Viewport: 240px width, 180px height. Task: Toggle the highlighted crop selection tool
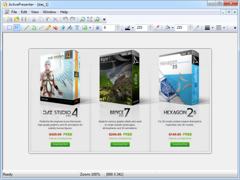pos(17,28)
